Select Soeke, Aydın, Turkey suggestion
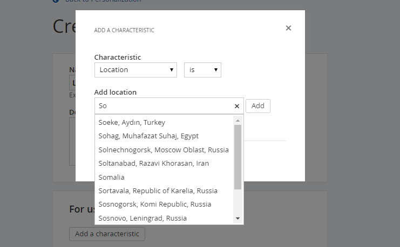This screenshot has width=400, height=247. coord(164,122)
